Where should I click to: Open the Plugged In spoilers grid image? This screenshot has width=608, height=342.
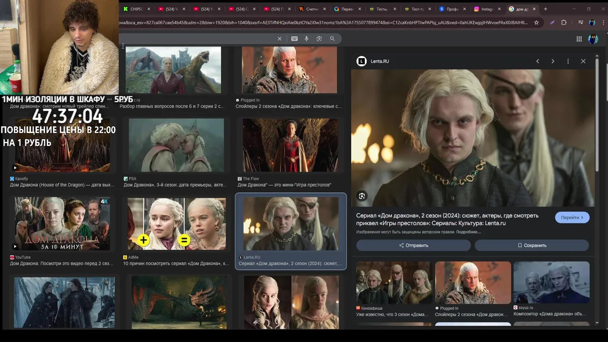pyautogui.click(x=289, y=70)
